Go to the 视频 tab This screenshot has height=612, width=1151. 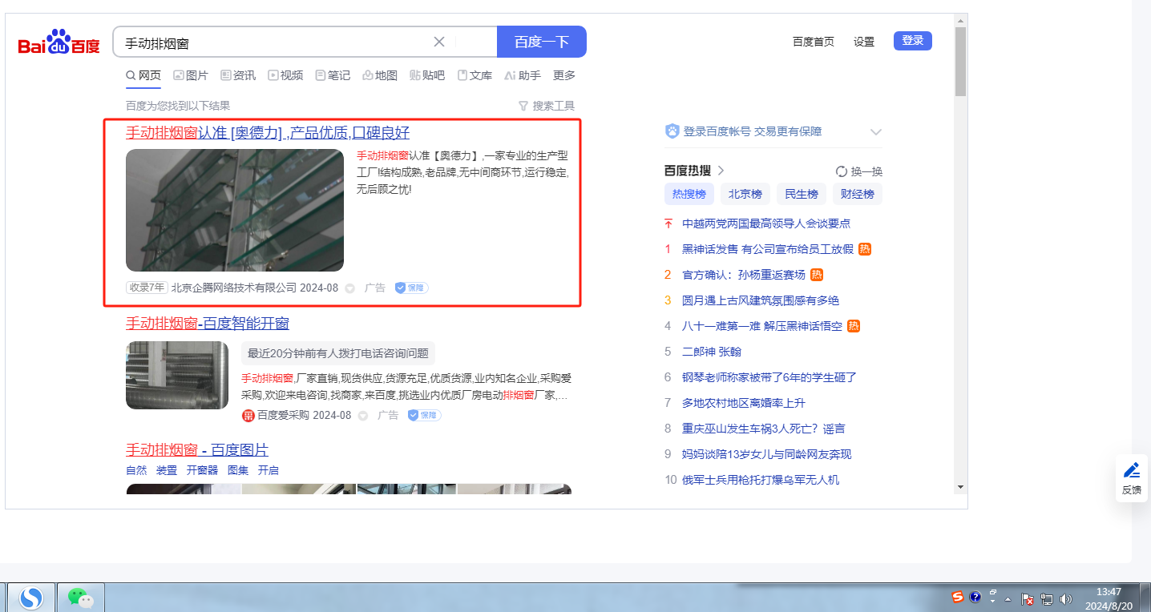click(285, 75)
